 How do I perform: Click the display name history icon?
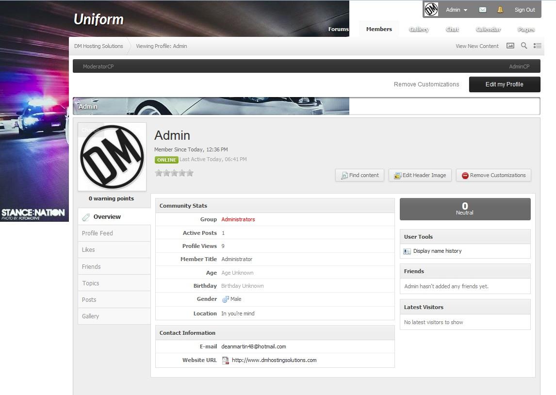tap(407, 251)
